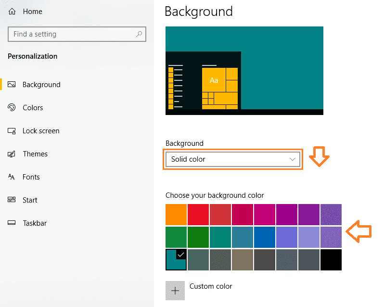
Task: Select the light lavender swatch
Action: [x=309, y=237]
